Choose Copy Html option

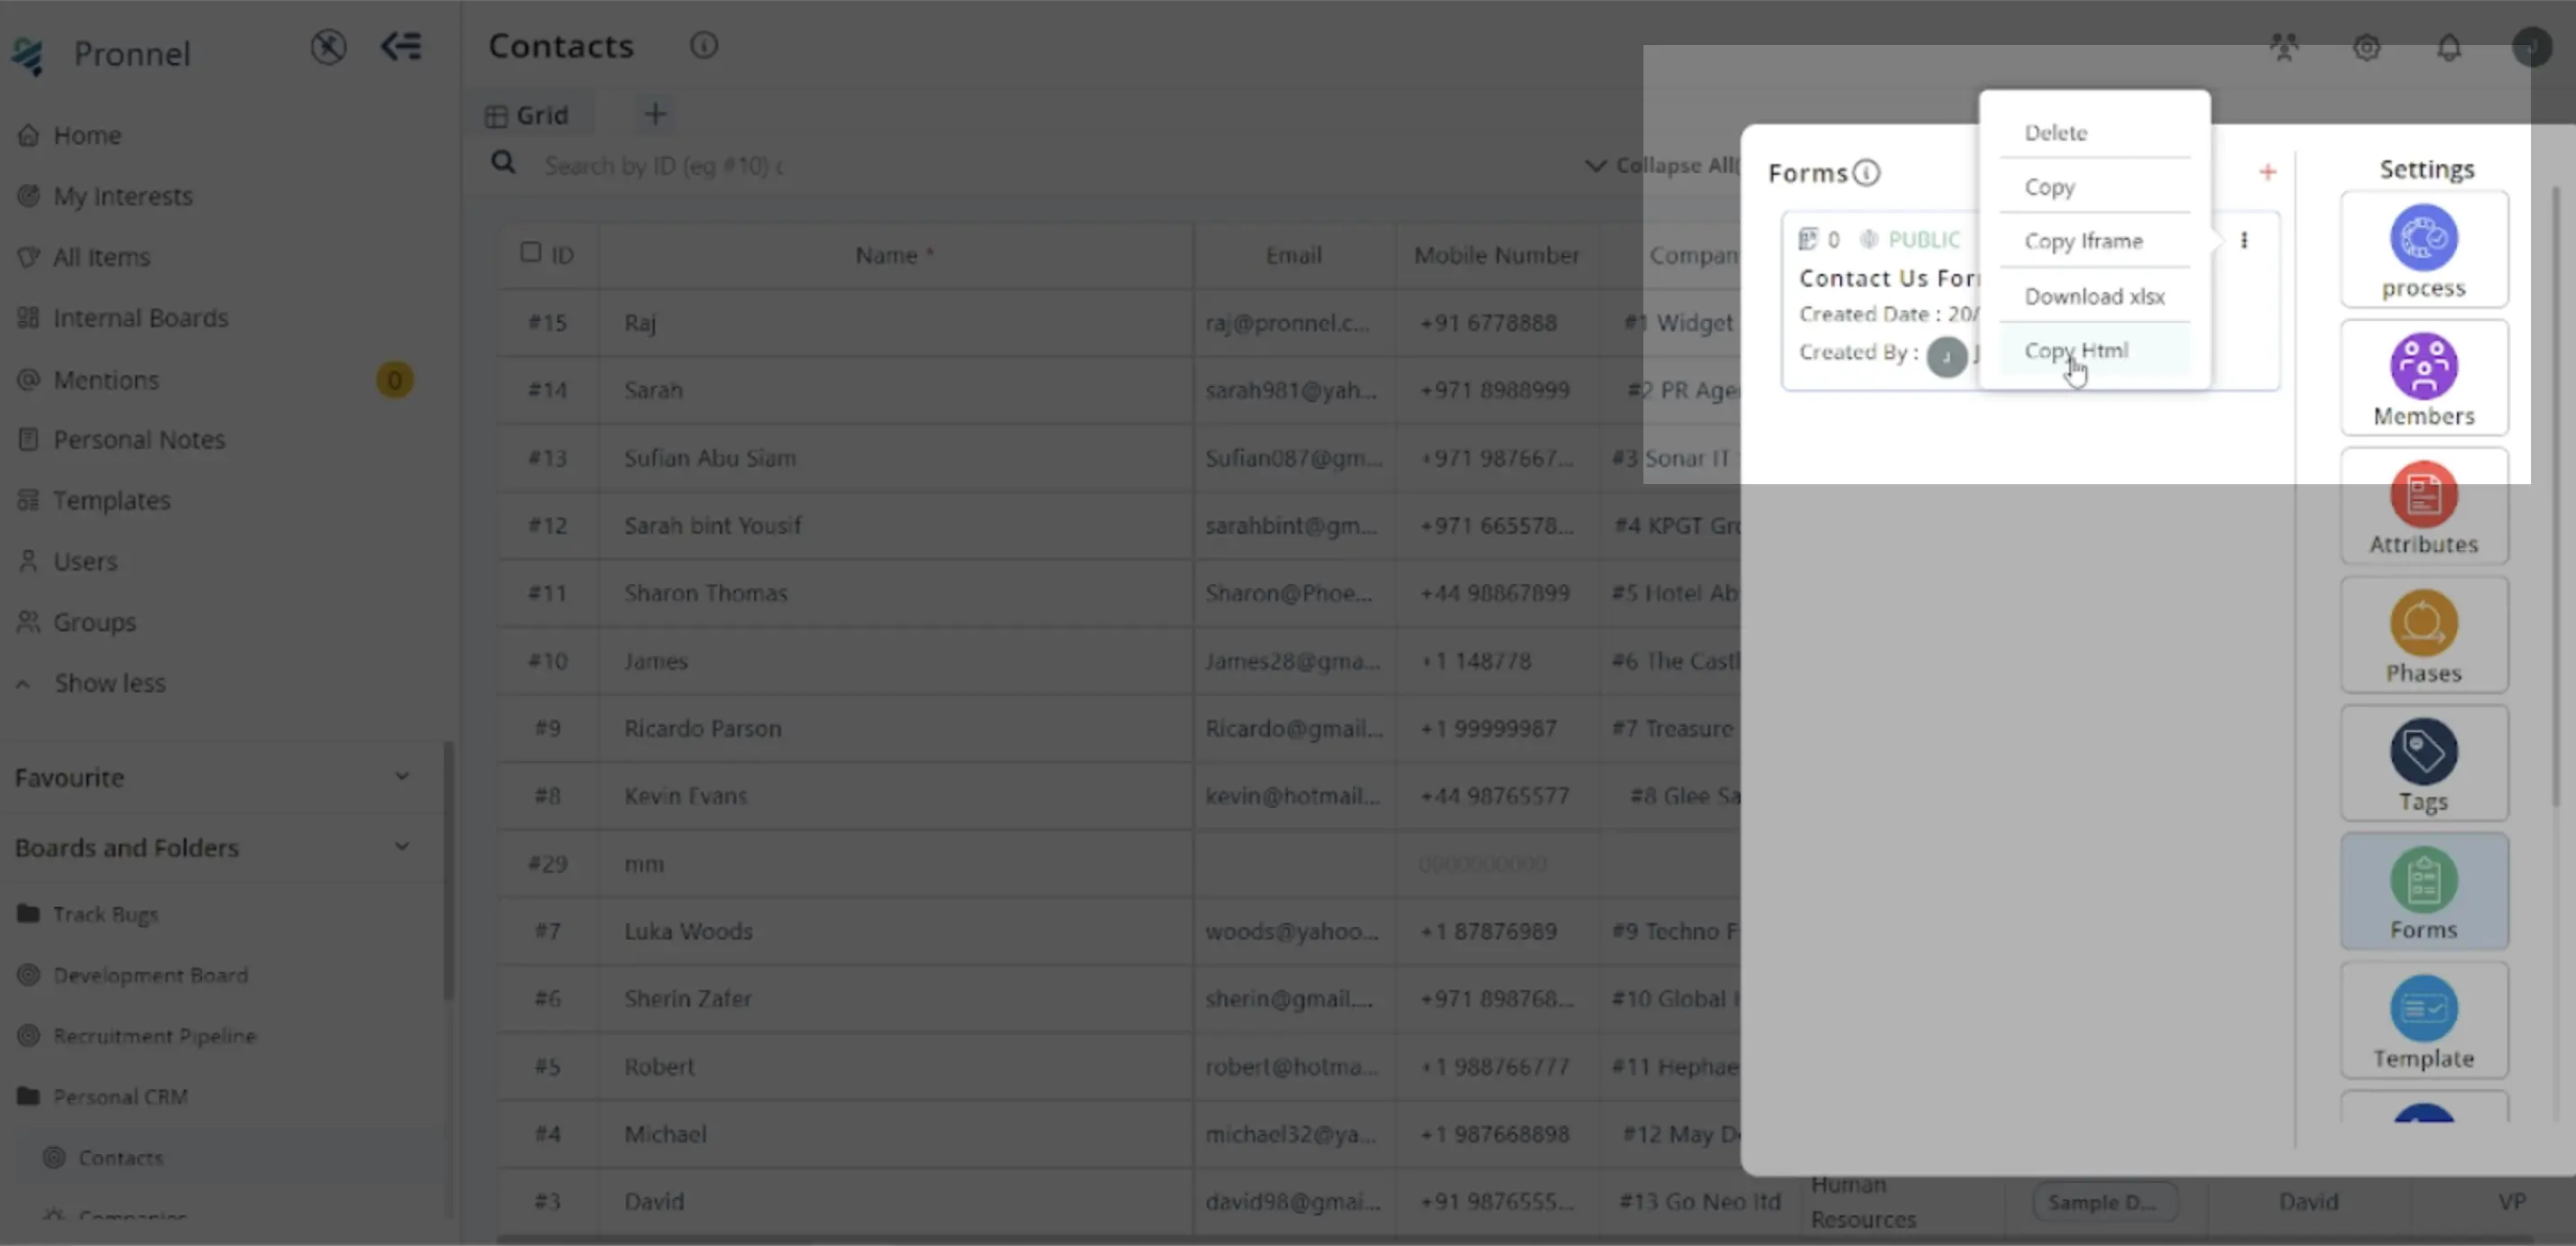click(2076, 351)
